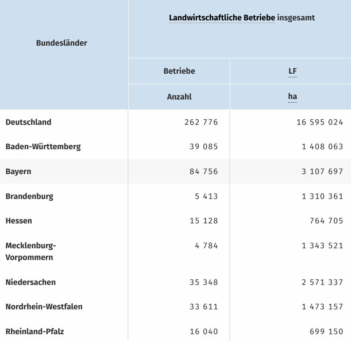Click the 'Anzahl' unit header
This screenshot has width=351, height=341.
click(179, 96)
